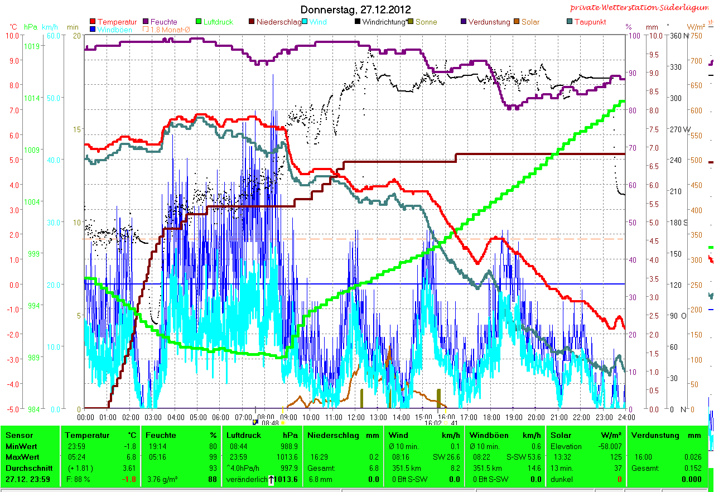Screen dimensions: 714x492
Task: Click the purple Feuchte legend square
Action: coord(146,22)
